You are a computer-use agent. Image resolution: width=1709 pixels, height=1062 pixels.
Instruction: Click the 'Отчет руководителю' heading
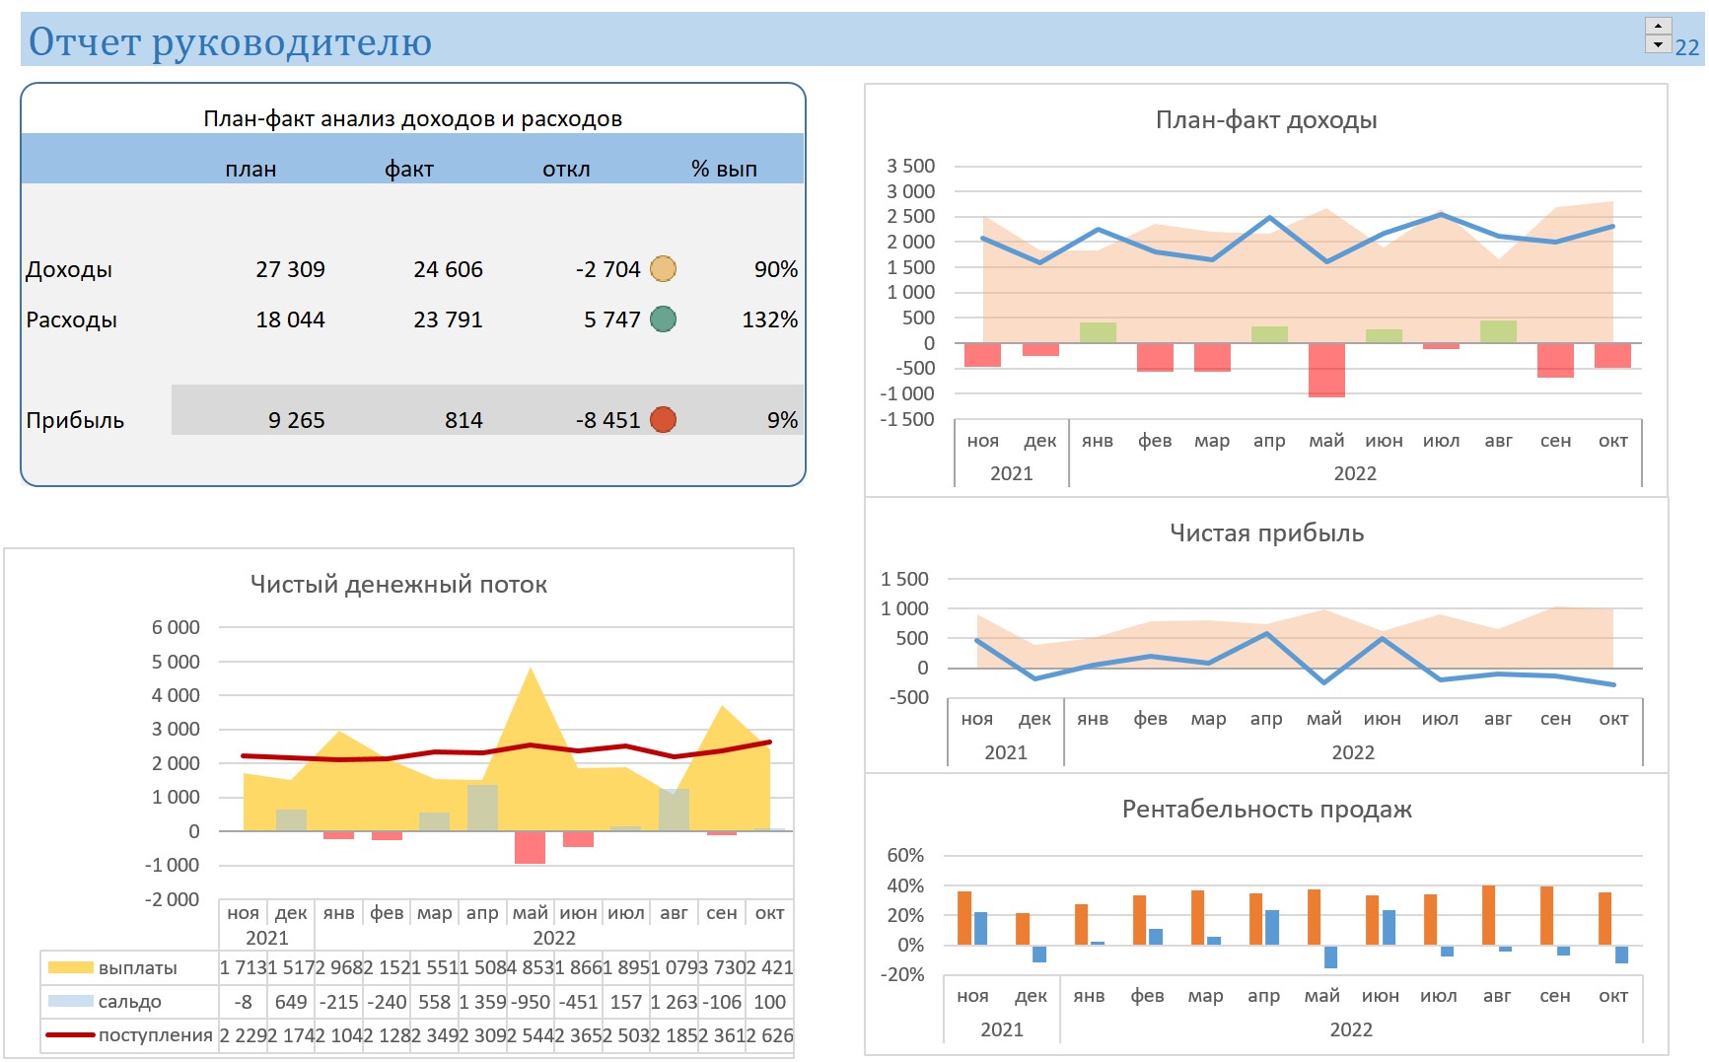click(230, 42)
